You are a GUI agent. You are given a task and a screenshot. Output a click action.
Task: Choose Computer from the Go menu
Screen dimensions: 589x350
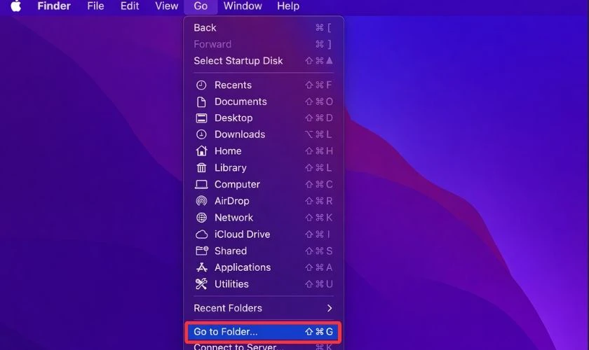(x=237, y=184)
